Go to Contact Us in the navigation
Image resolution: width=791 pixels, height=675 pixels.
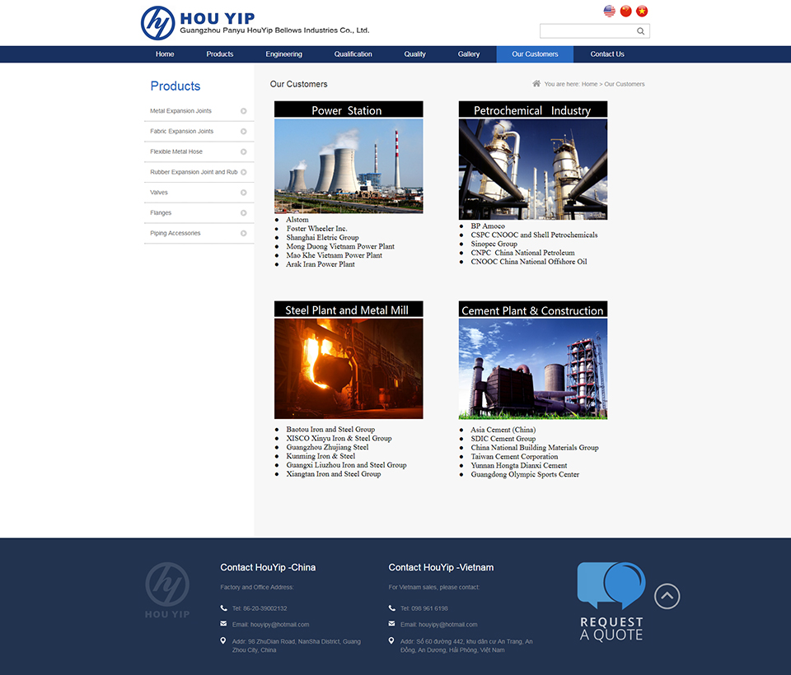point(607,54)
